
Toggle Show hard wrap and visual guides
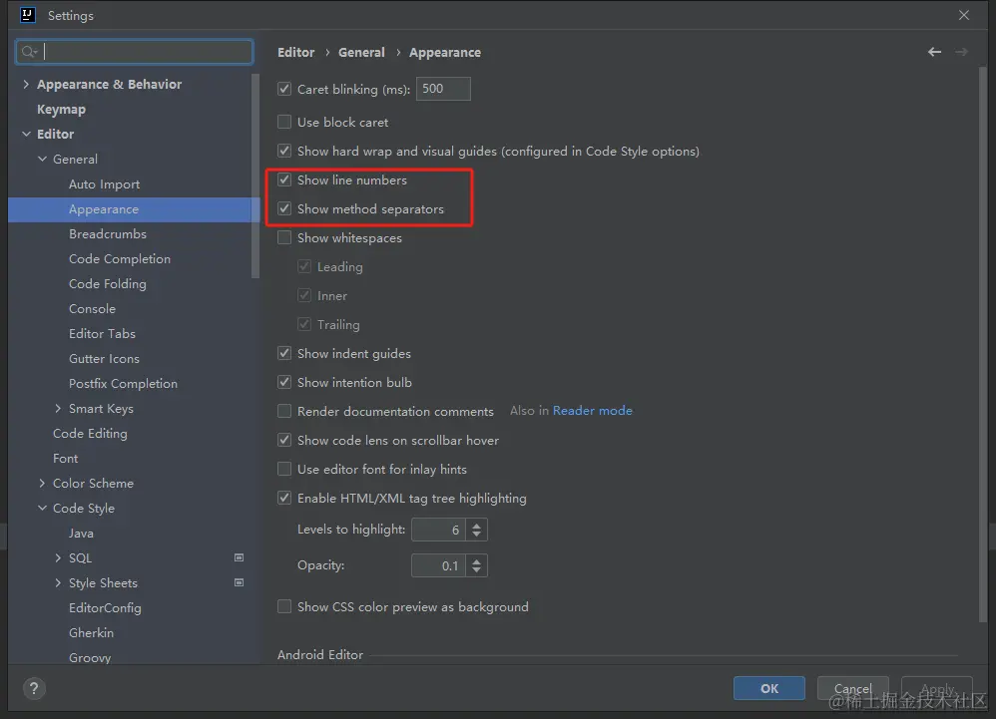coord(284,151)
